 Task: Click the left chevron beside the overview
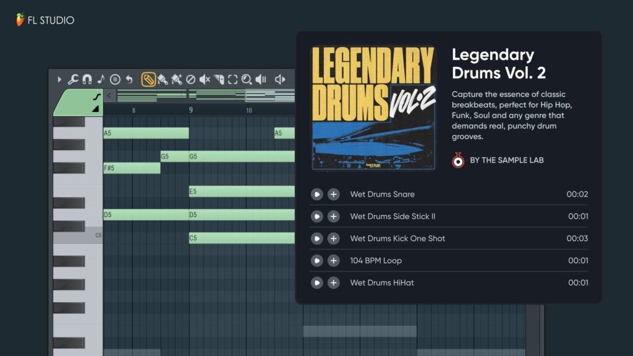(109, 96)
